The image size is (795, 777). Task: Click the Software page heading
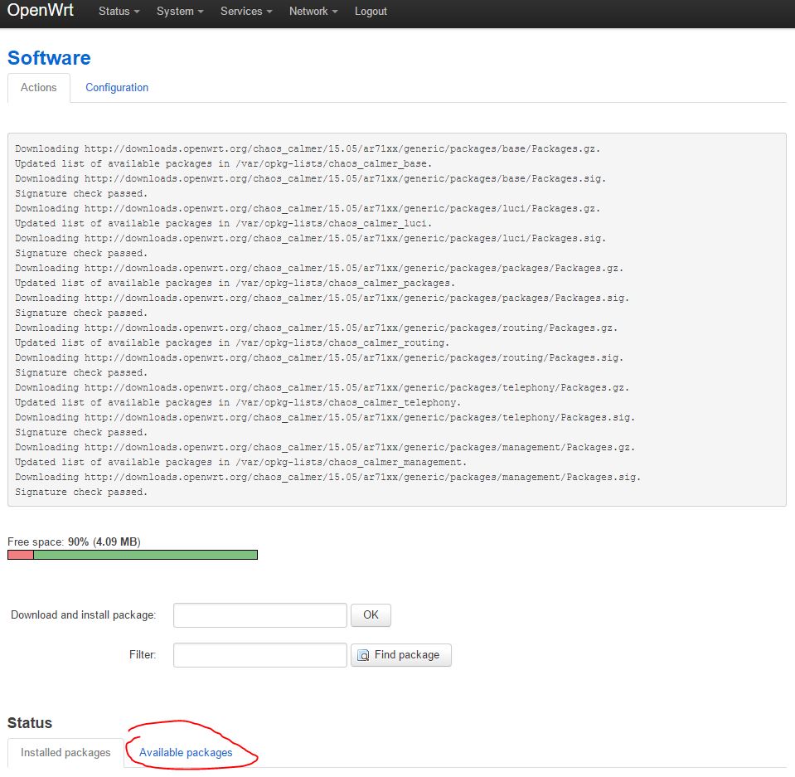point(49,58)
